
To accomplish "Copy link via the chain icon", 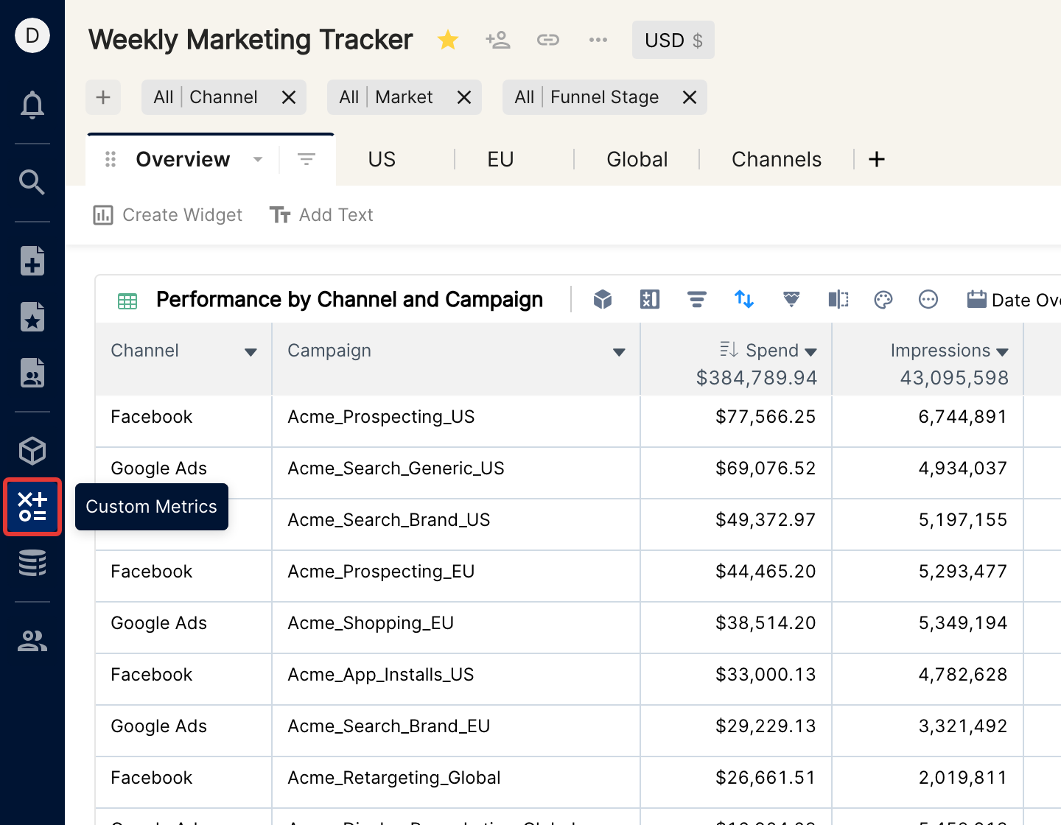I will 548,40.
